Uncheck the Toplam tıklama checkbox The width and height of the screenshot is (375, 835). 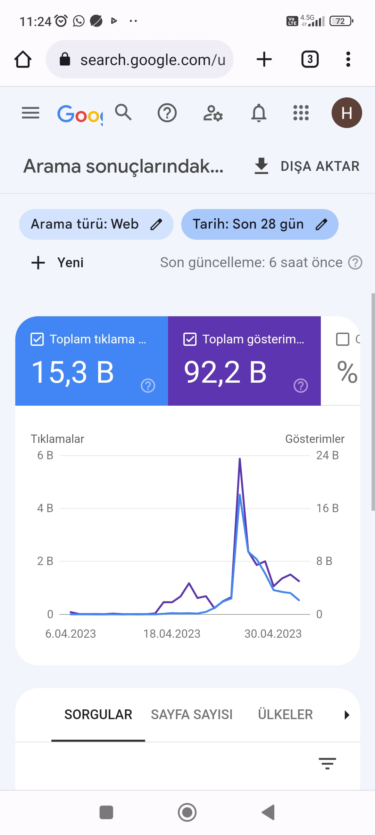37,339
